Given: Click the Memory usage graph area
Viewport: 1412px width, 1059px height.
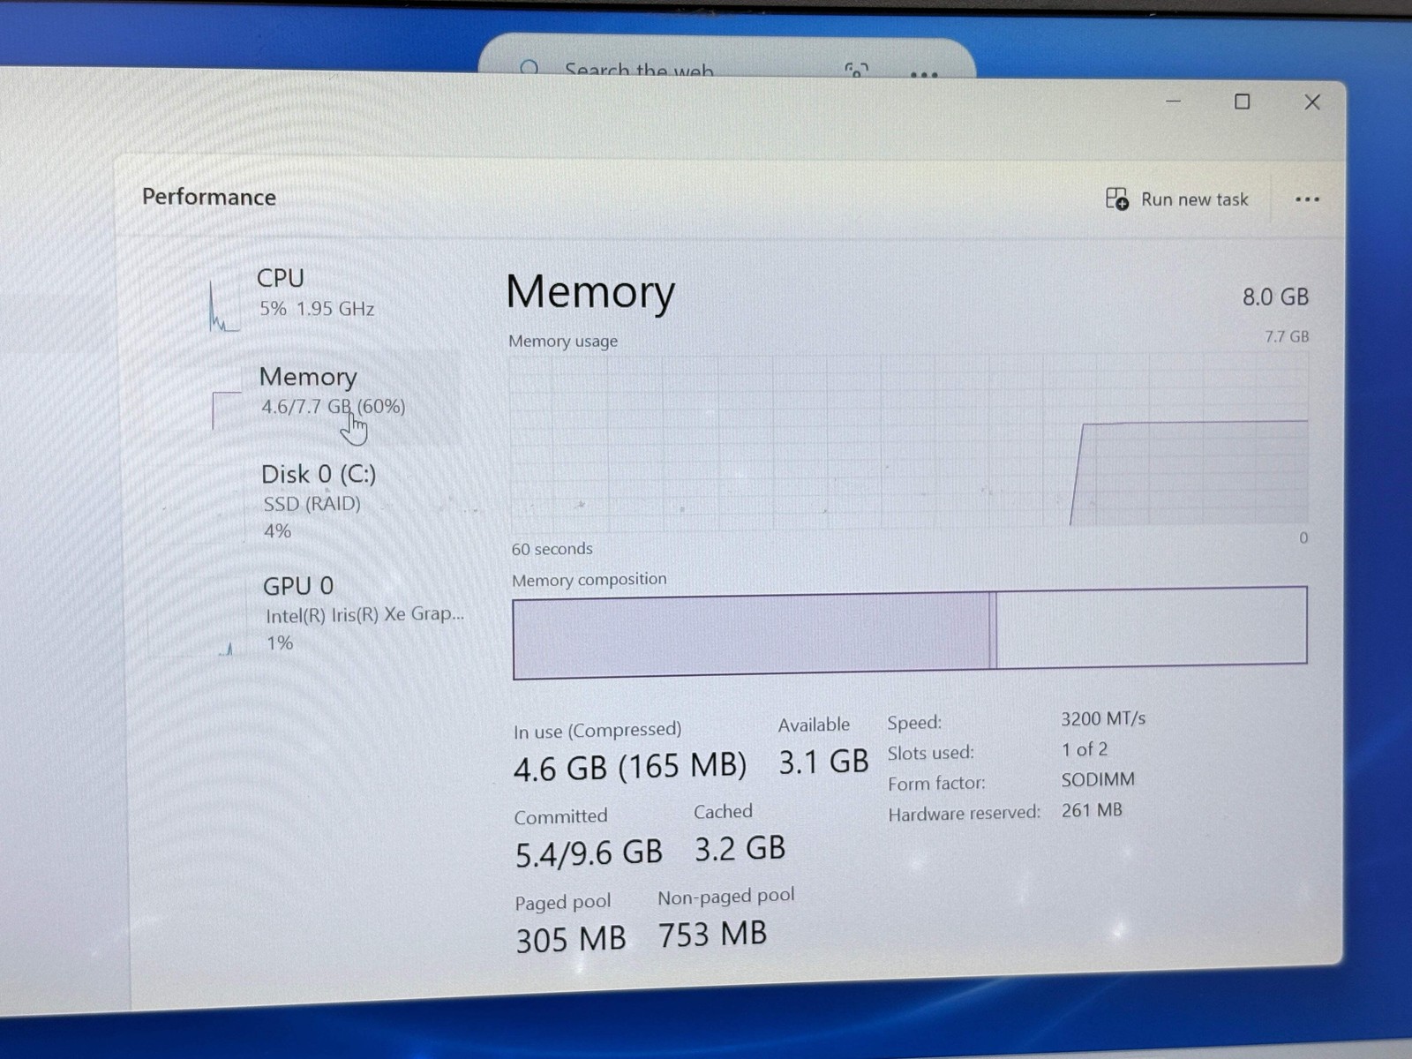Looking at the screenshot, I should [909, 441].
